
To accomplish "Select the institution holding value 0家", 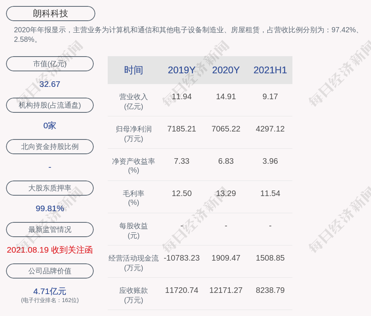I will [50, 126].
